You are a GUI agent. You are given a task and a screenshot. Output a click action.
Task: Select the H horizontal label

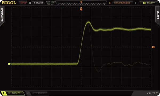[30, 3]
